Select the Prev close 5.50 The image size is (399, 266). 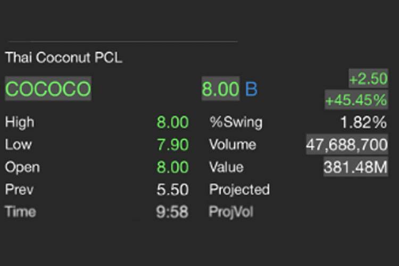(172, 189)
